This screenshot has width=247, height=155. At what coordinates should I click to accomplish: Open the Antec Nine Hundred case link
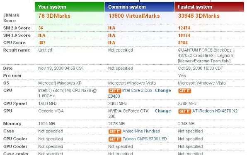coord(141,131)
